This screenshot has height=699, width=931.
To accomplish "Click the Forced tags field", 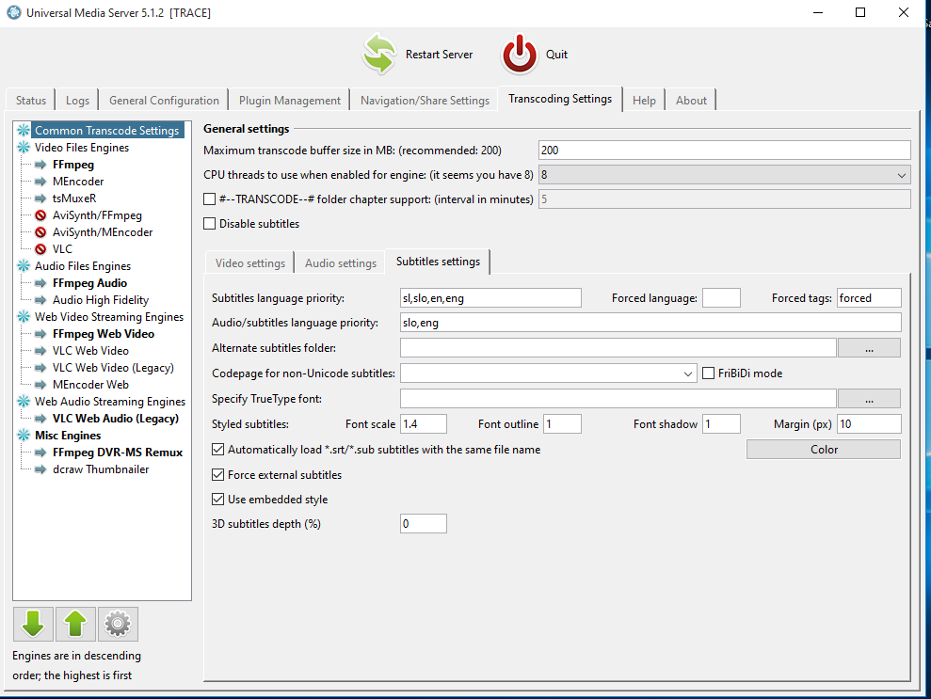I will point(869,298).
